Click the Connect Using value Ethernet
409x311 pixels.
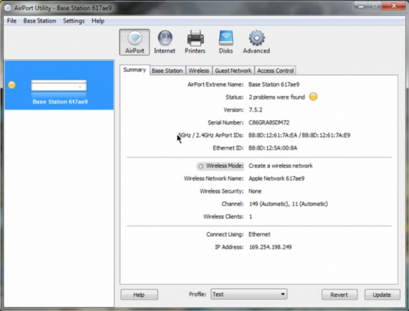(259, 234)
